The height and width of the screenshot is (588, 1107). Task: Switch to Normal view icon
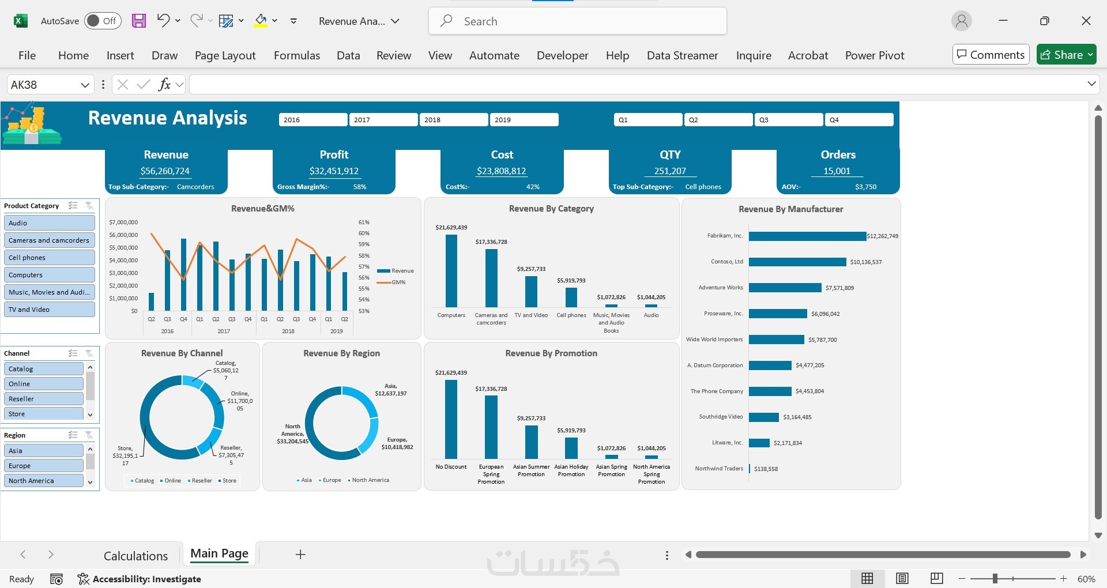click(x=867, y=579)
